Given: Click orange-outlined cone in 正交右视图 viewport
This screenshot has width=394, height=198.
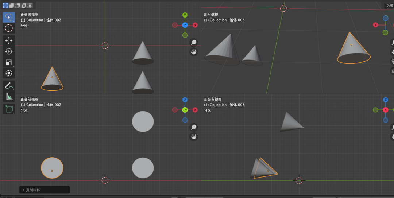Looking at the screenshot, I should (x=265, y=168).
